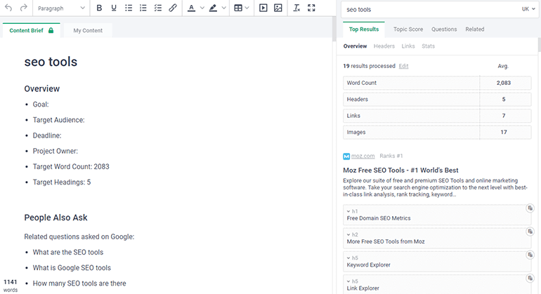Click the clear formatting icon
Image resolution: width=541 pixels, height=294 pixels.
296,8
